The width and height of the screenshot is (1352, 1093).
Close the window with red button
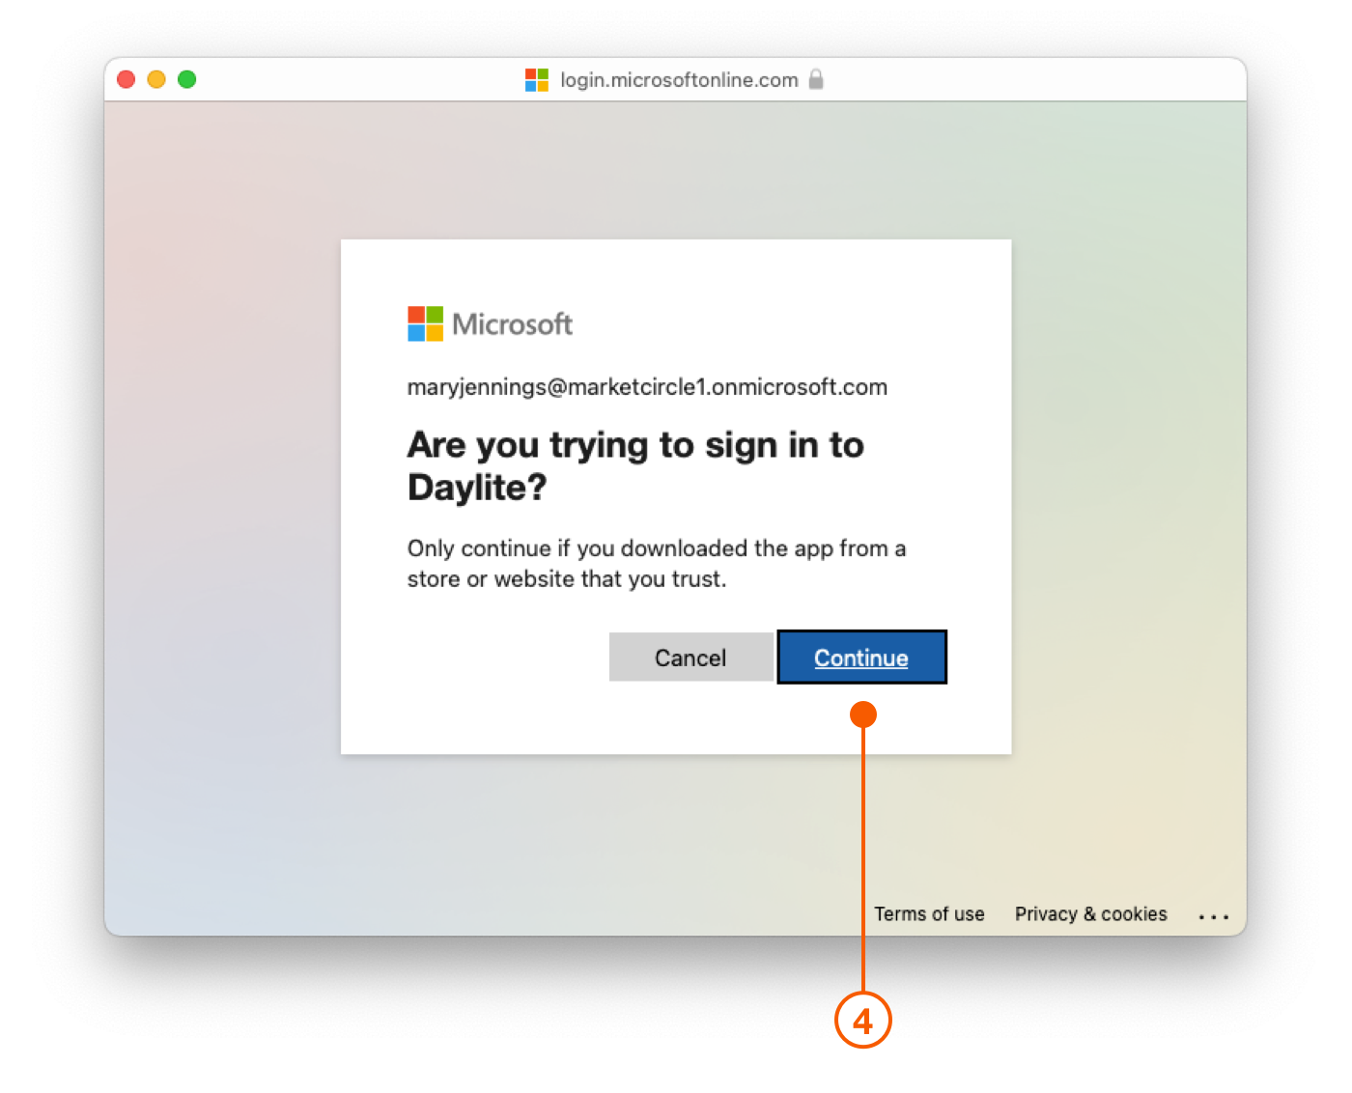point(126,79)
